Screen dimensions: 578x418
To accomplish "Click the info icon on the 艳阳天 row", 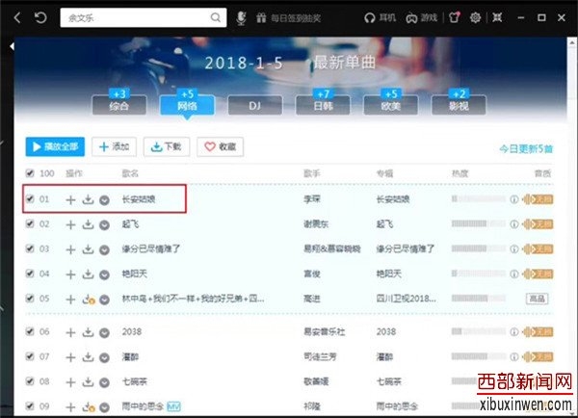I will pos(514,273).
